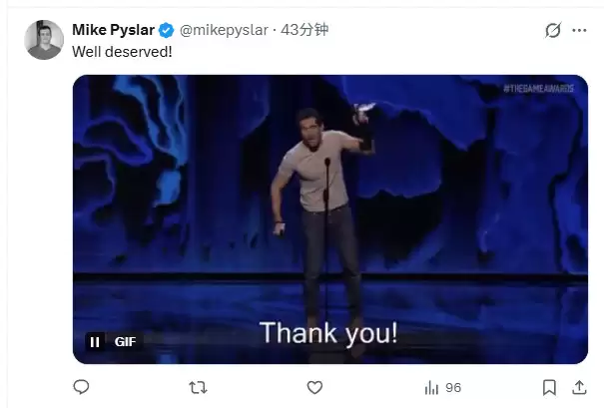Click the blue verified checkmark badge
Image resolution: width=604 pixels, height=408 pixels.
pyautogui.click(x=165, y=30)
